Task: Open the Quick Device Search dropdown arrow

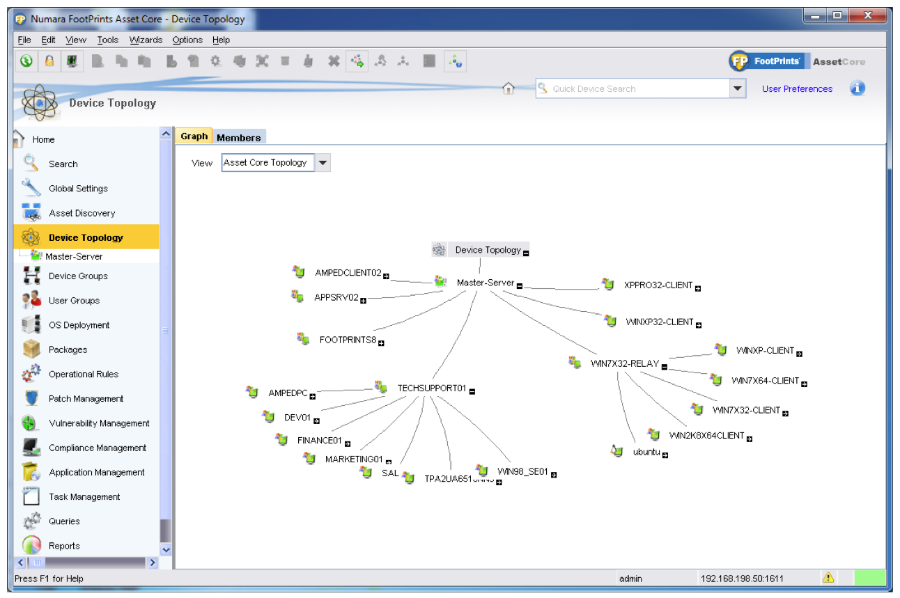Action: coord(737,88)
